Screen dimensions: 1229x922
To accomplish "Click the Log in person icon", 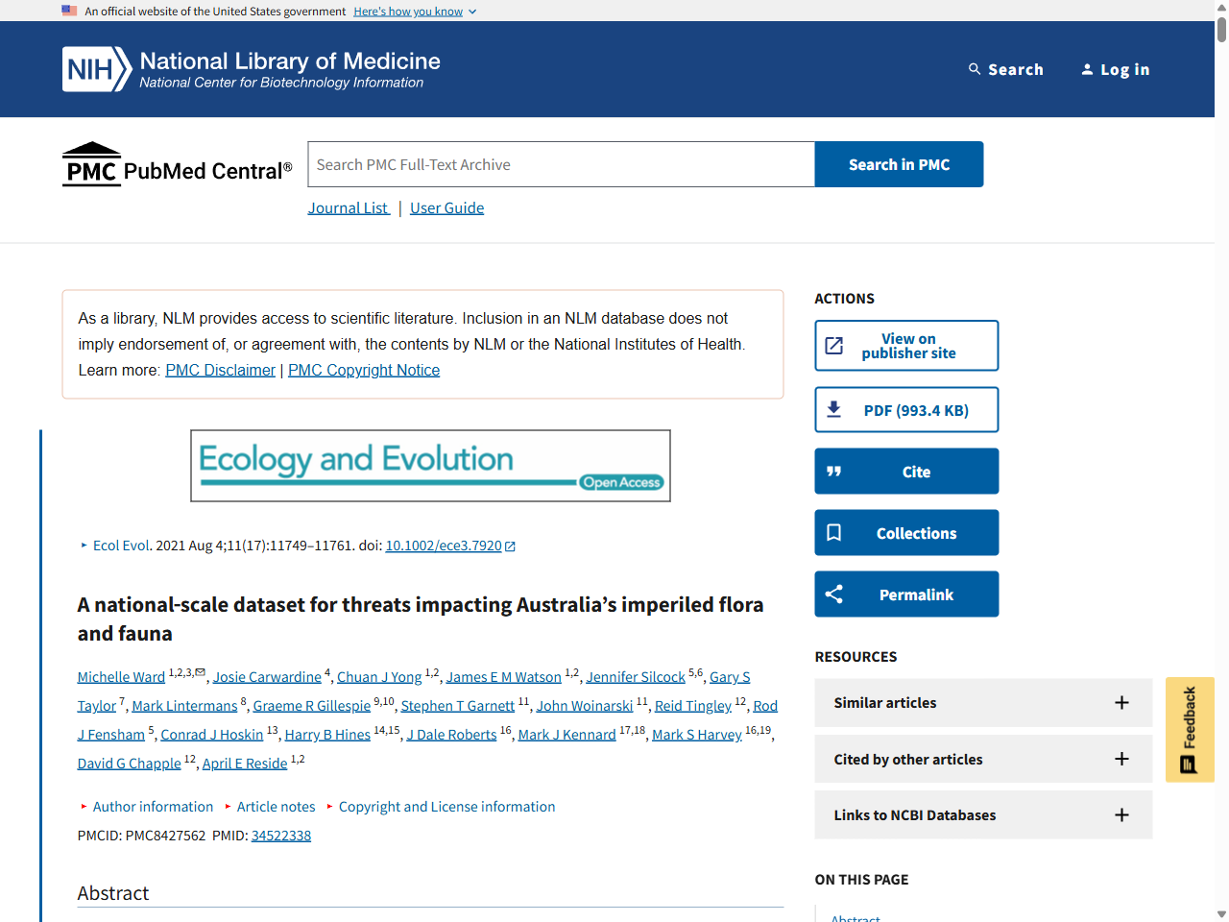I will coord(1087,68).
